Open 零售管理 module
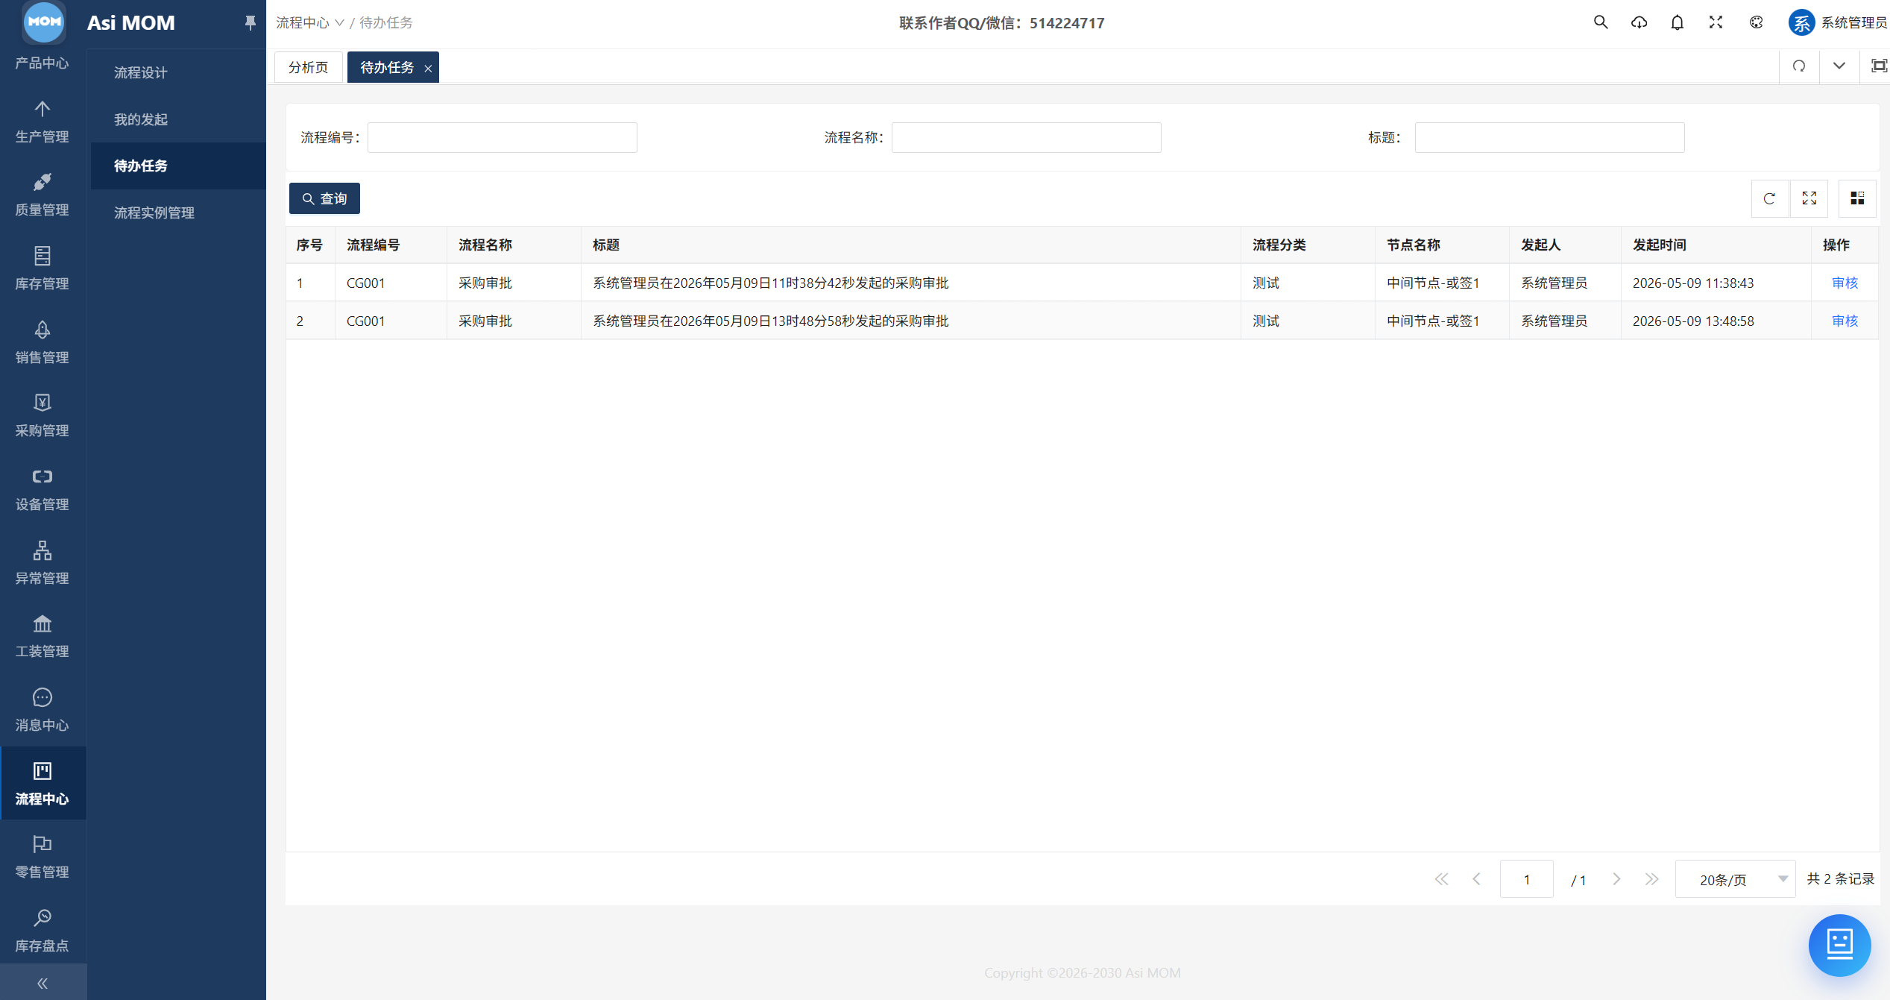 42,857
